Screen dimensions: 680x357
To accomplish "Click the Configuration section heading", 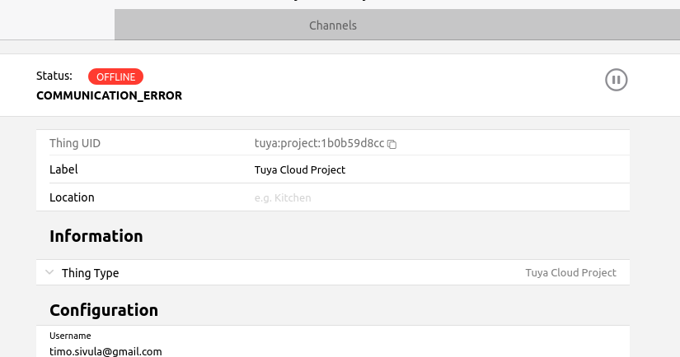I will coord(104,310).
